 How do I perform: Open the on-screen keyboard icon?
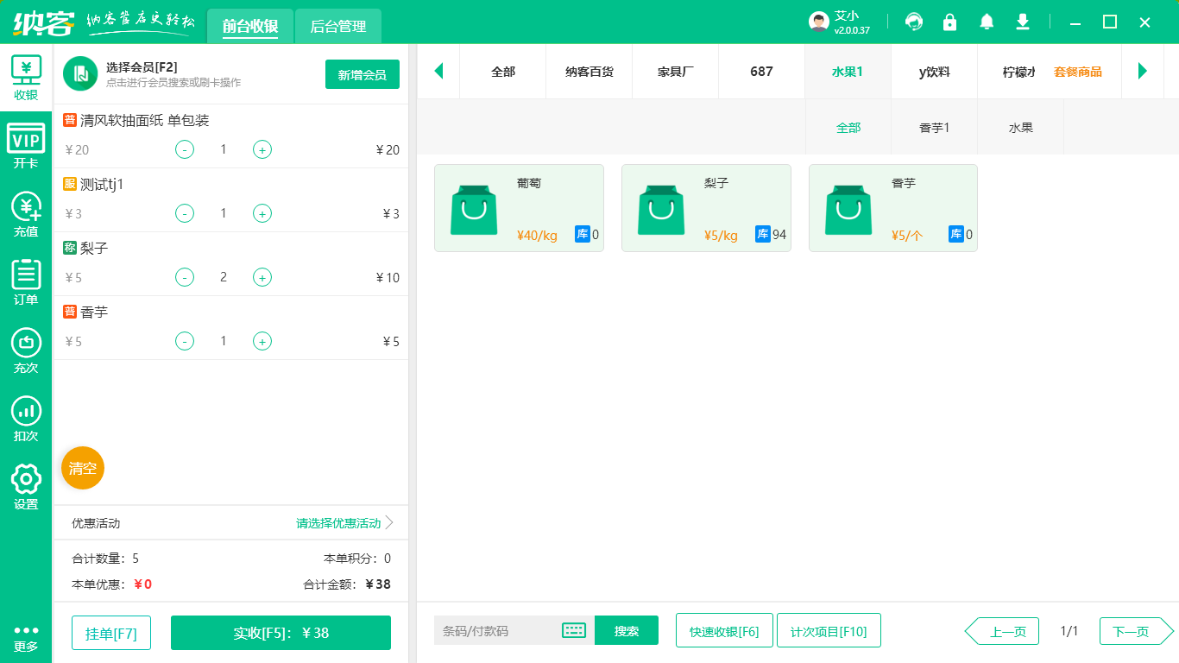point(574,630)
